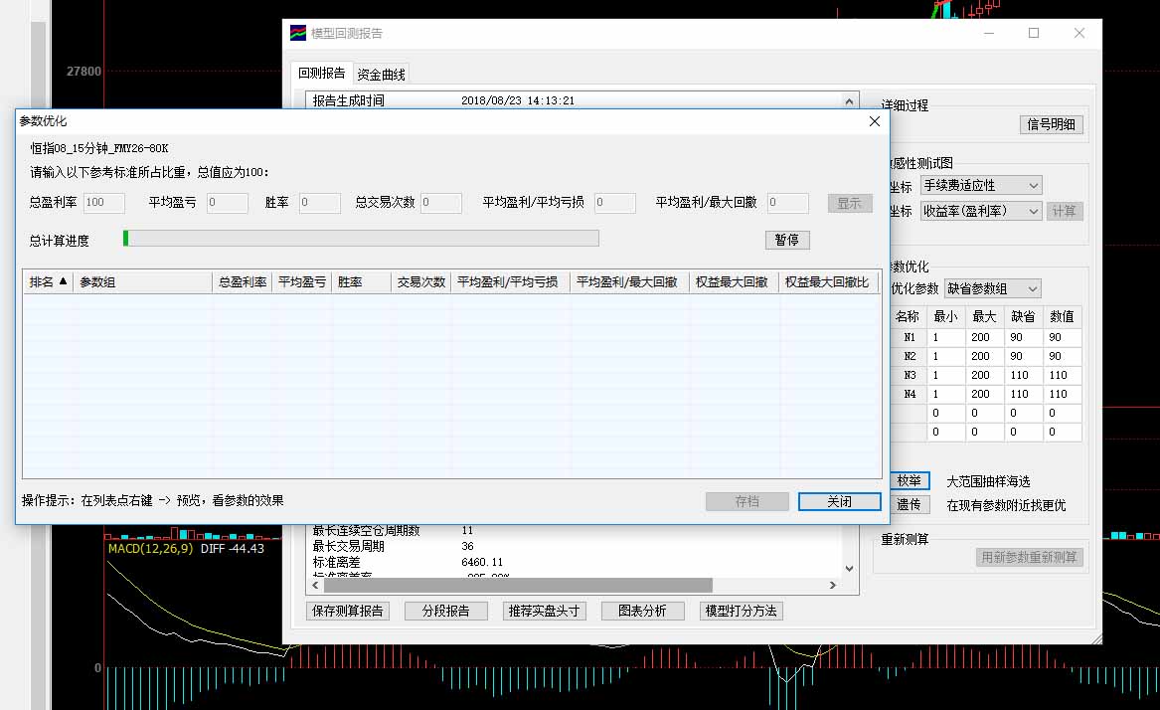Maximize the 模型回测报告 window
The image size is (1160, 710).
pos(1034,33)
